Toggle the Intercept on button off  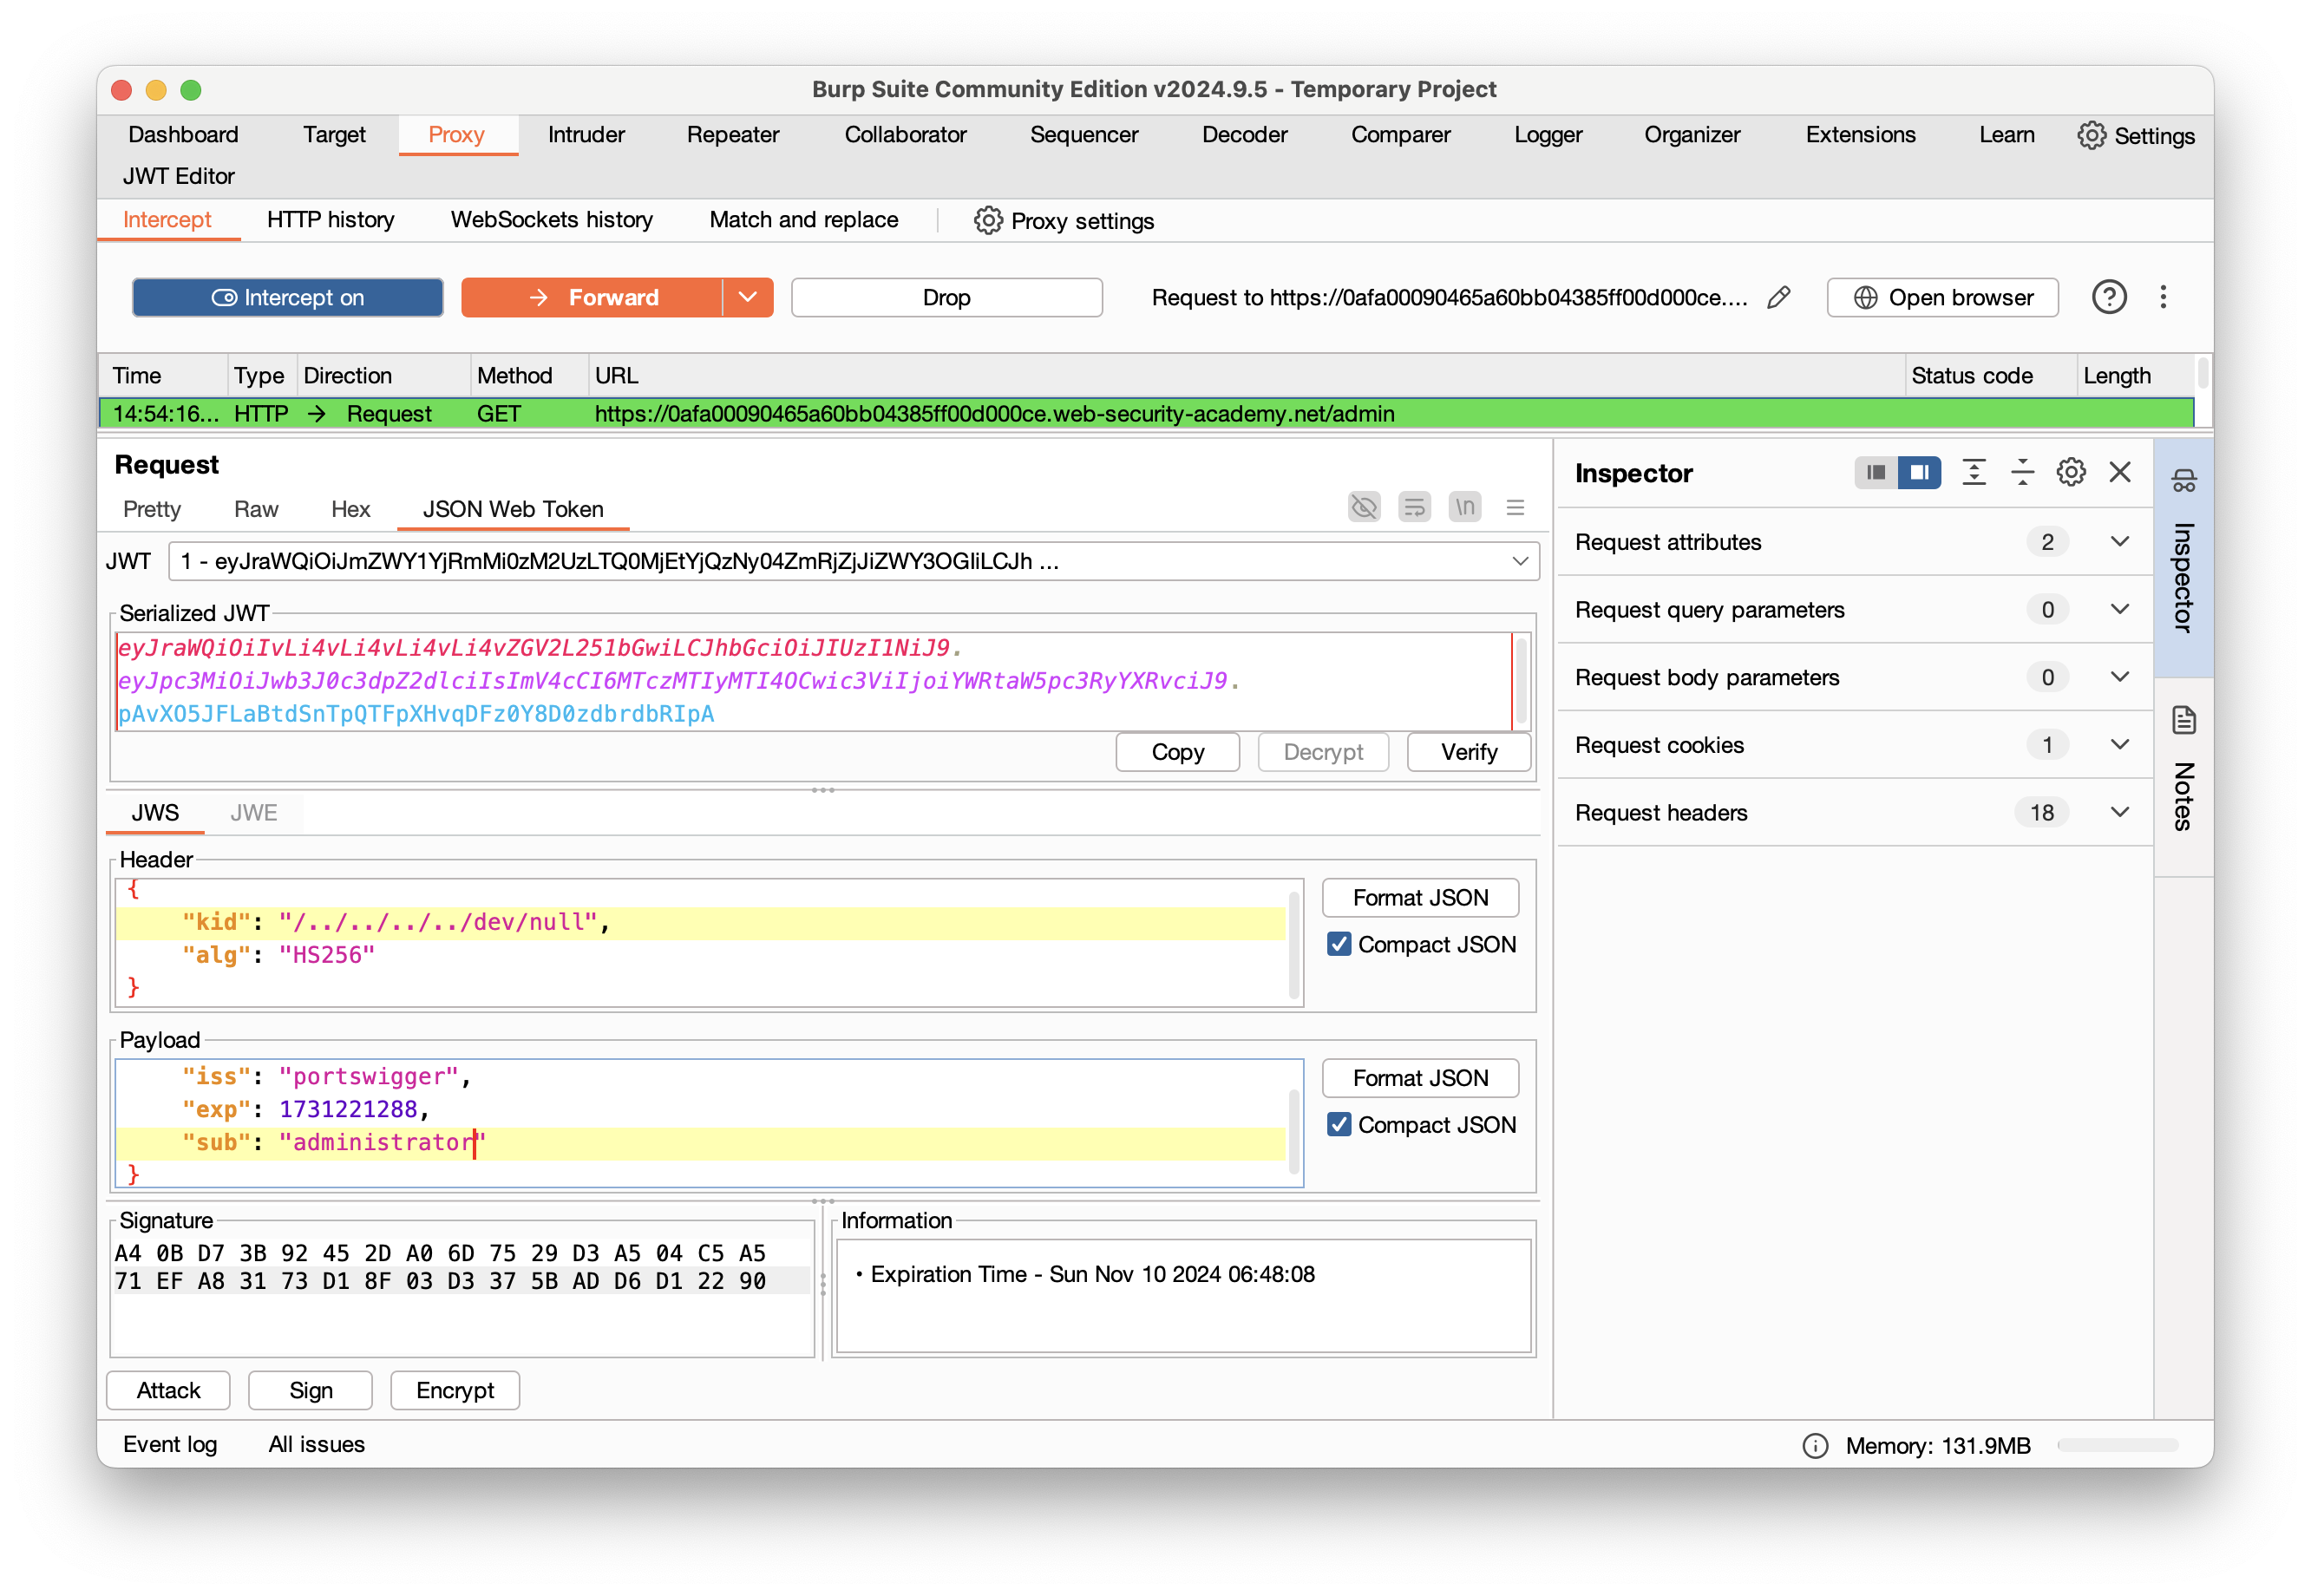pyautogui.click(x=288, y=297)
